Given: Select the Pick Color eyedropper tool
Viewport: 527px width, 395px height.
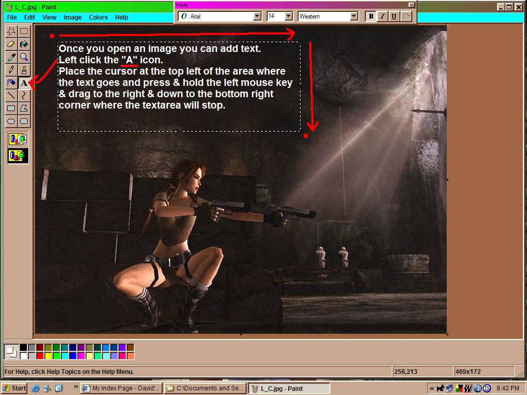Looking at the screenshot, I should click(11, 57).
